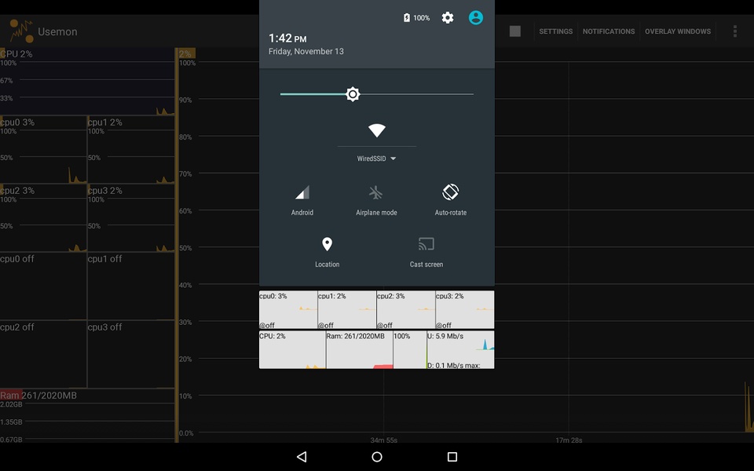The image size is (754, 471).
Task: Open the Cast screen tile
Action: point(426,252)
